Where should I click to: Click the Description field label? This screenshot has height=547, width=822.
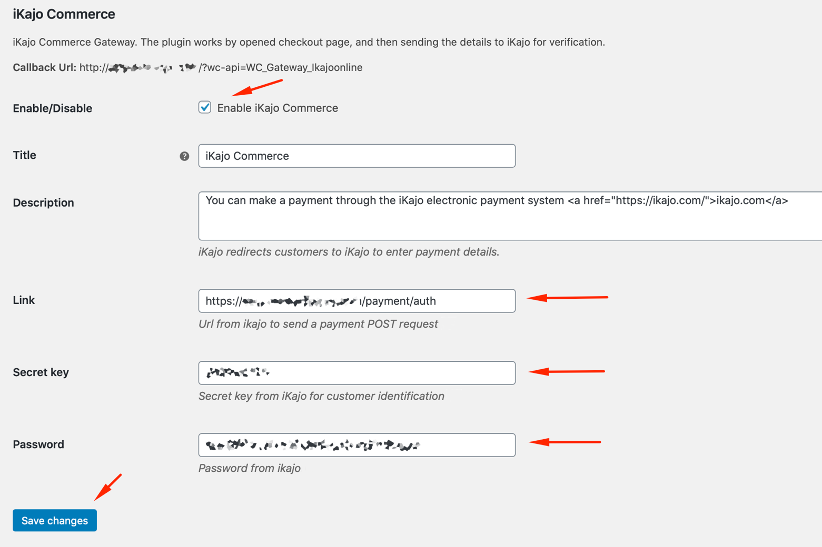tap(43, 202)
